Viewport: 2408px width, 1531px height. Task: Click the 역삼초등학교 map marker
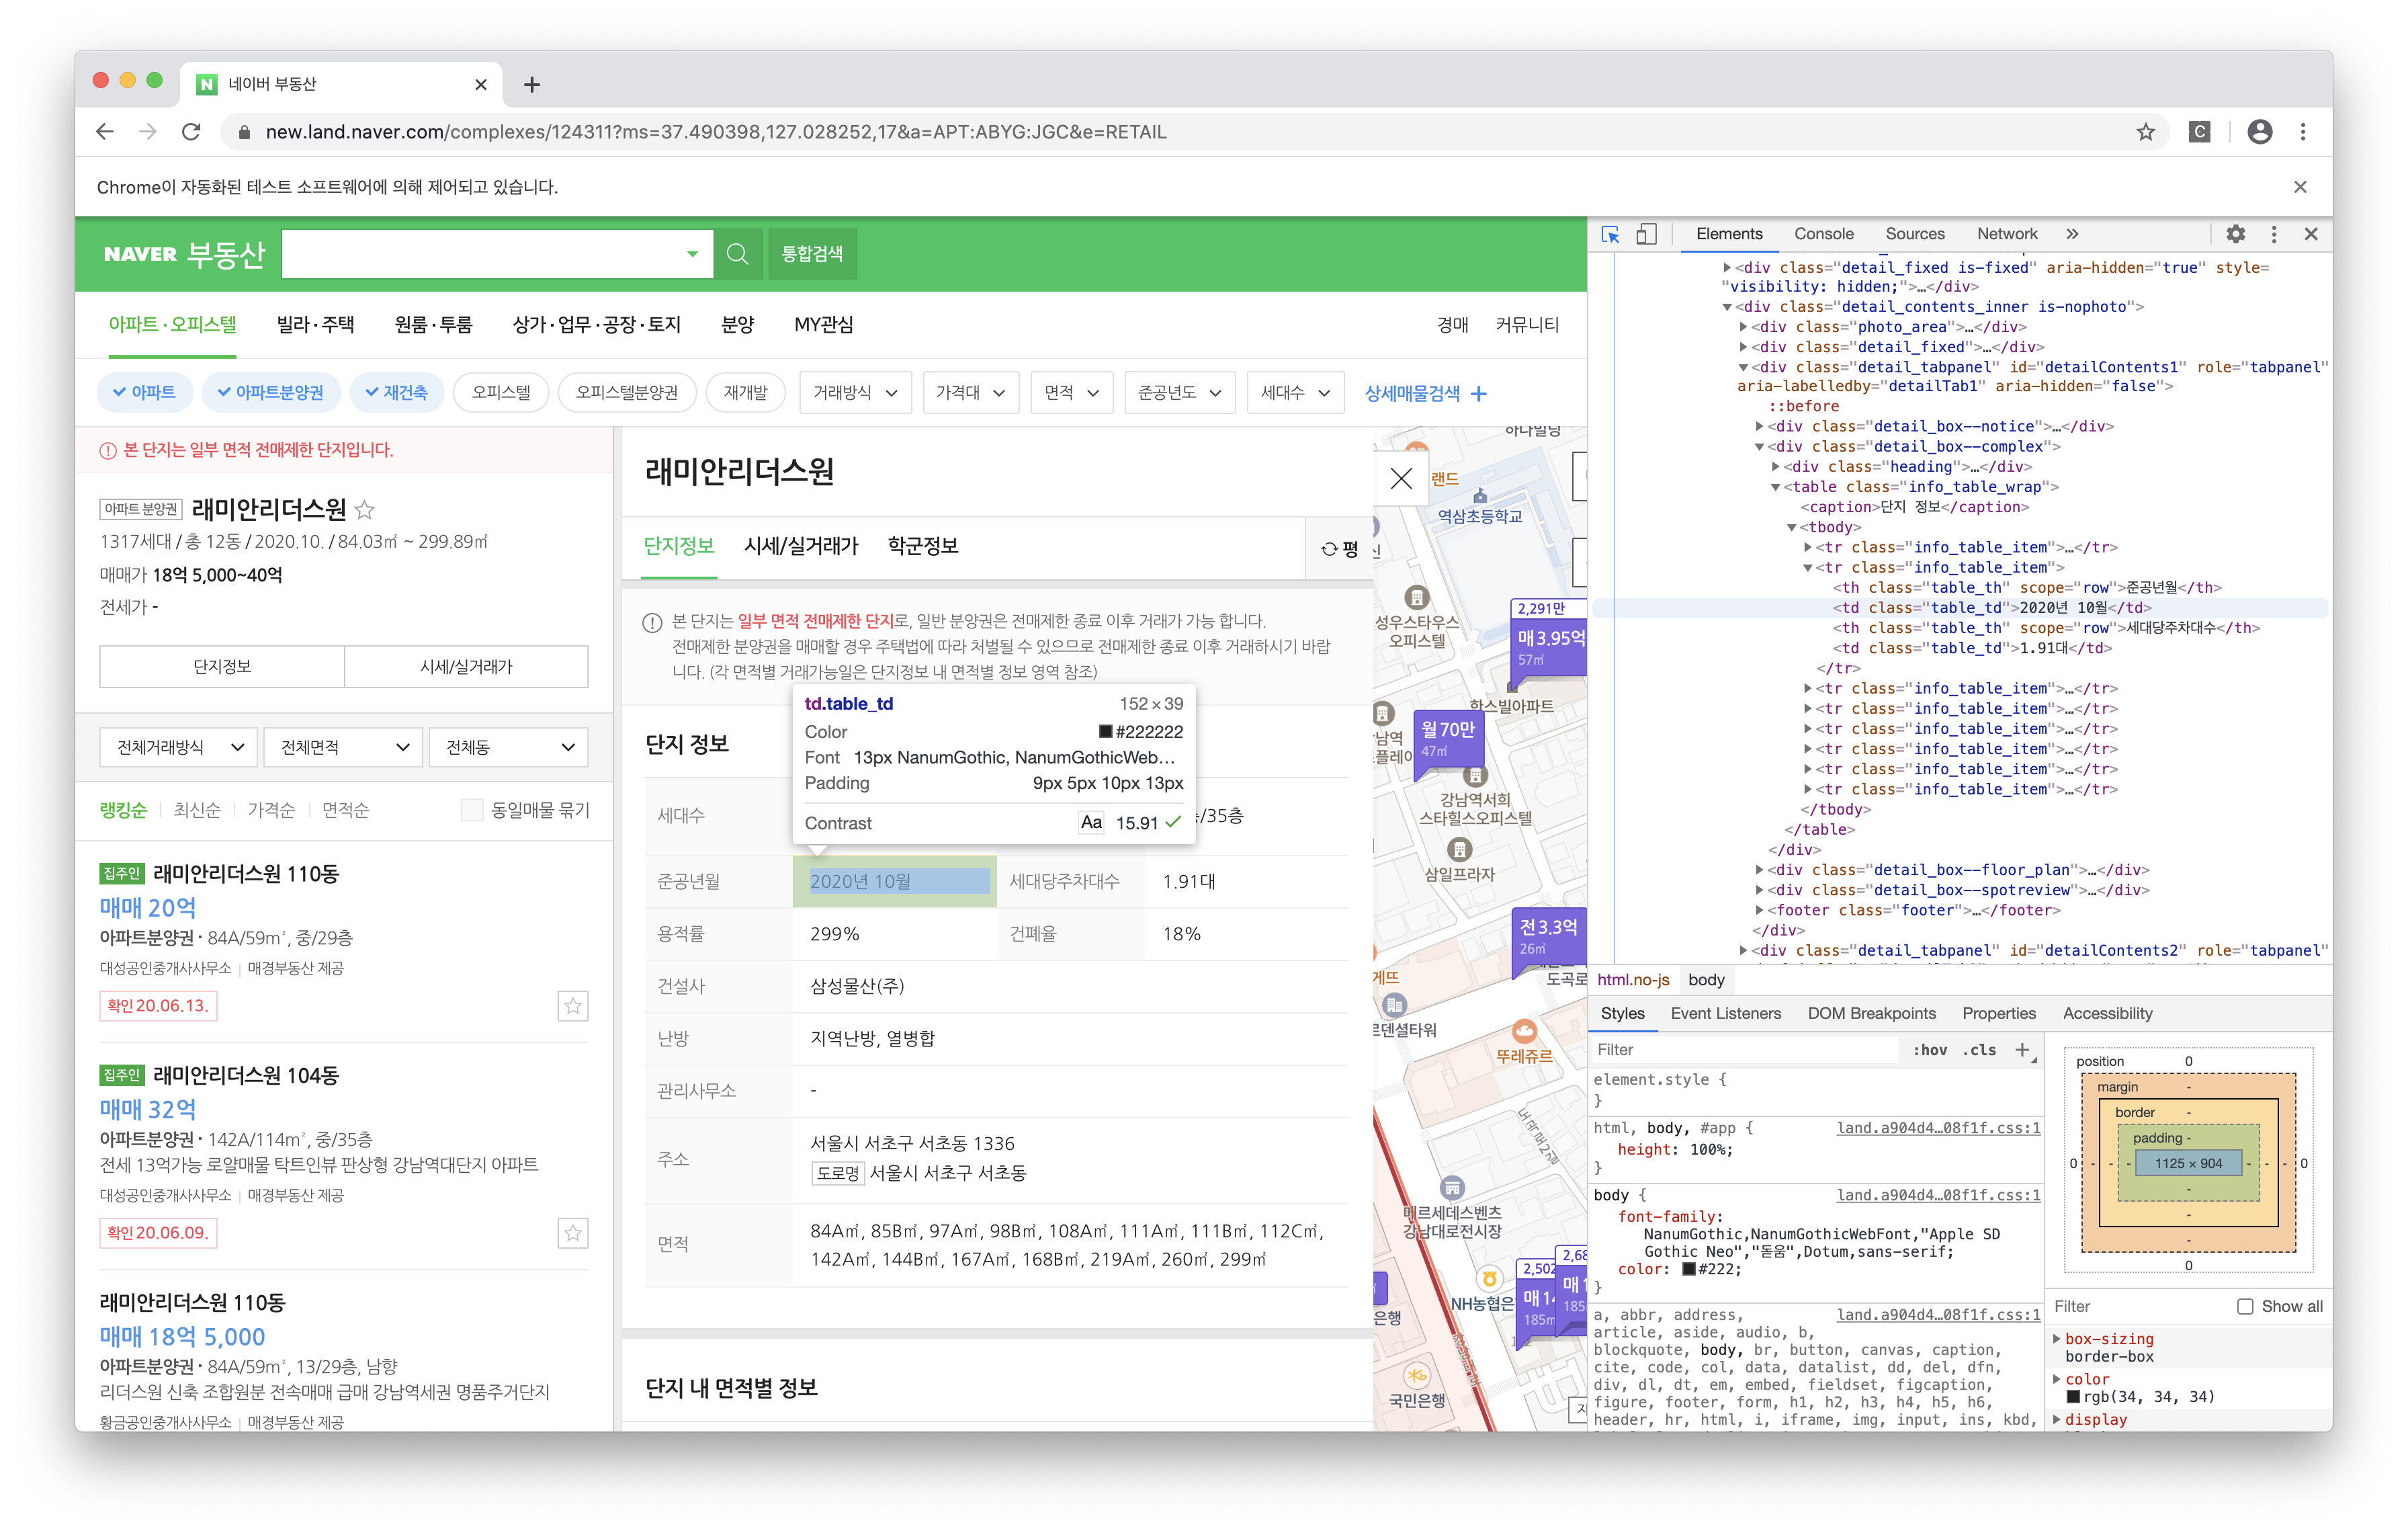(1480, 507)
